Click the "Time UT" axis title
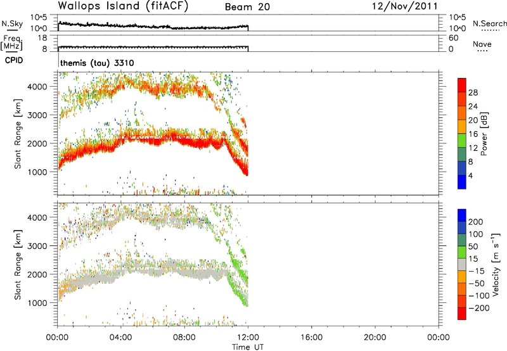The height and width of the screenshot is (351, 507). [x=248, y=347]
